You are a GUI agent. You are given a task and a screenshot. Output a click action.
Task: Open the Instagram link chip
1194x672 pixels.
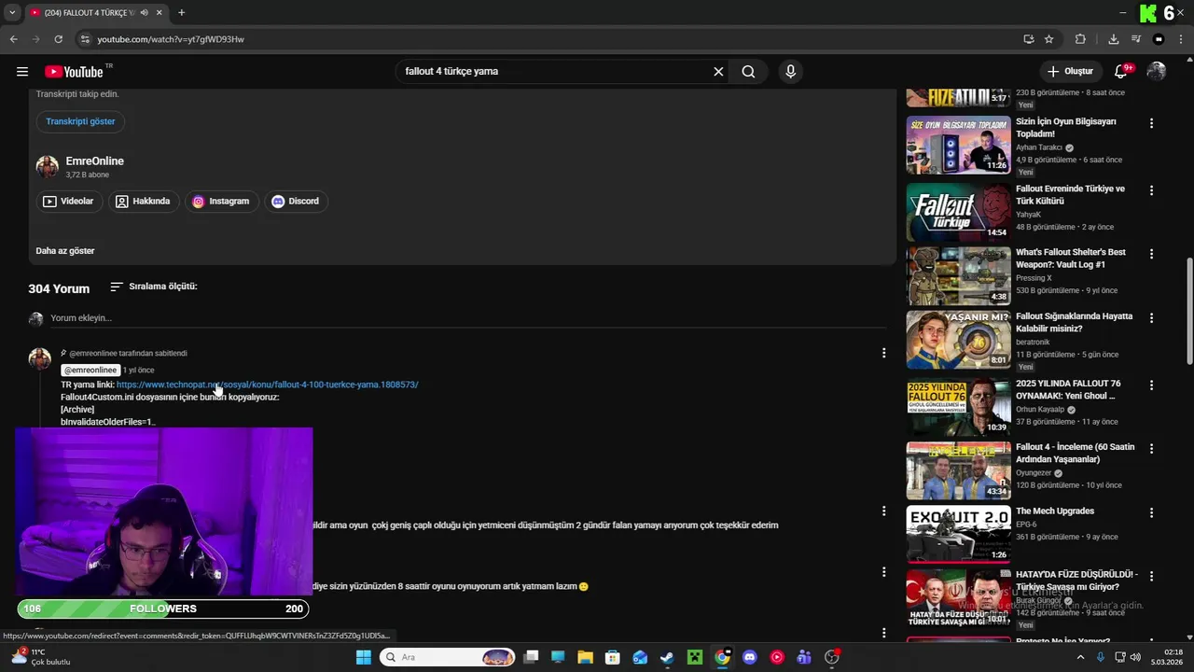[x=221, y=202]
